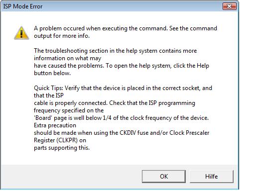The width and height of the screenshot is (255, 191).
Task: Click the 'have caused the problems' line
Action: point(122,66)
